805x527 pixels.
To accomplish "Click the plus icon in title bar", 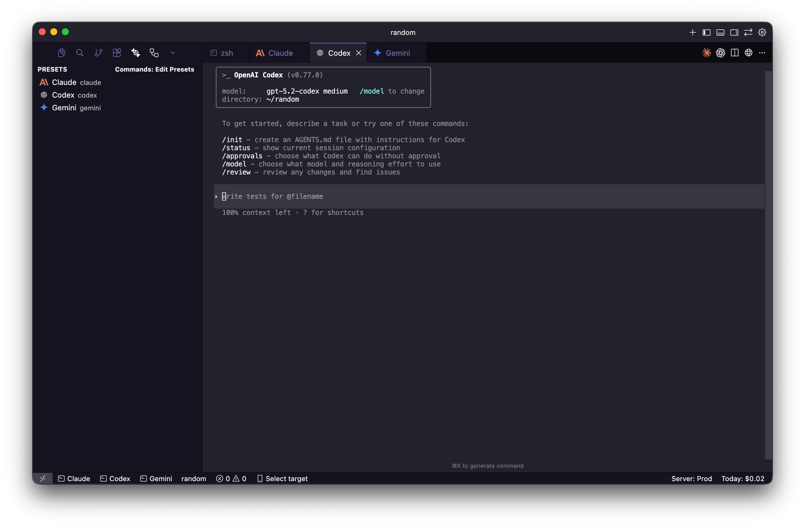I will click(x=693, y=33).
